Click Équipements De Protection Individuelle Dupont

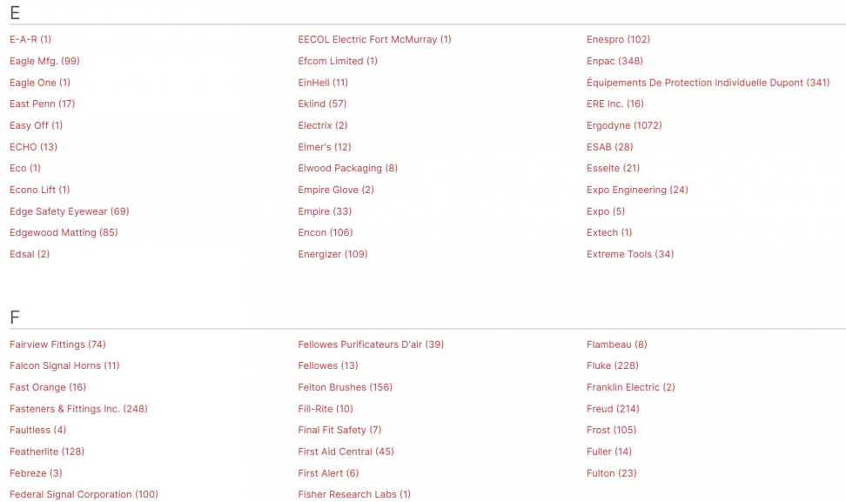[708, 83]
